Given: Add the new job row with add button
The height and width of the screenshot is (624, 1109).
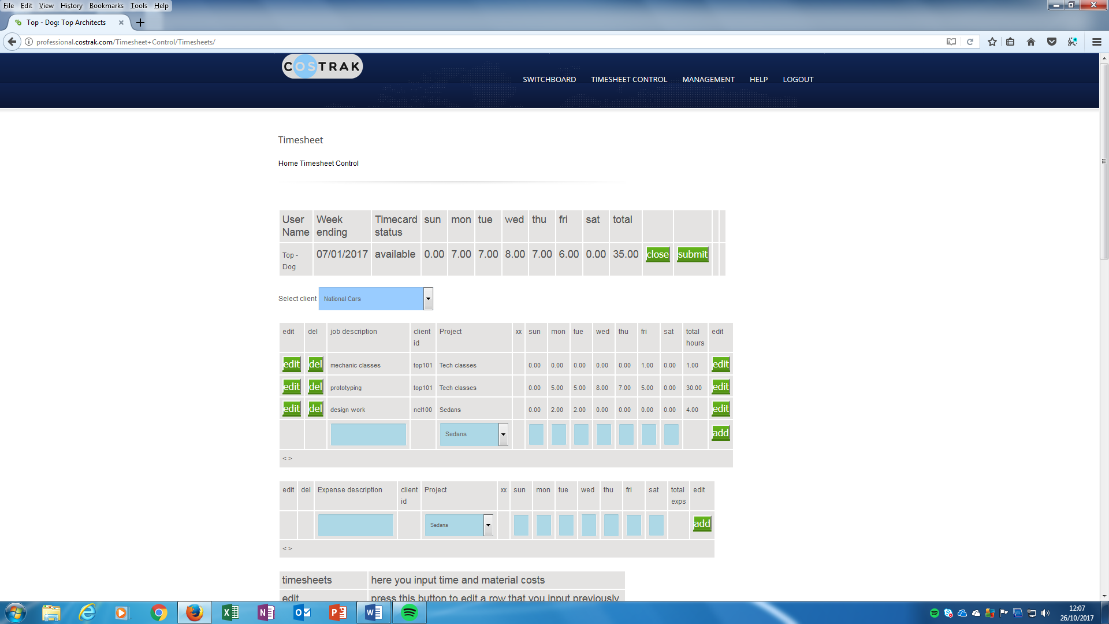Looking at the screenshot, I should coord(721,433).
